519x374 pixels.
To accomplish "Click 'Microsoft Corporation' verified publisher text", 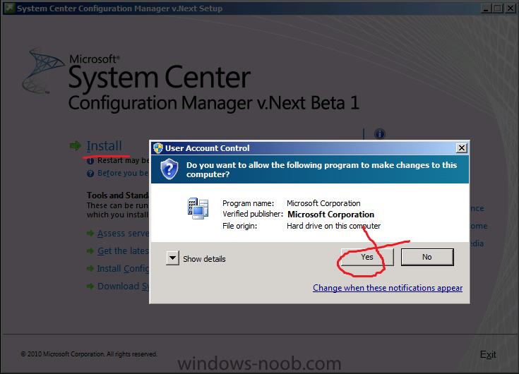I will (330, 215).
